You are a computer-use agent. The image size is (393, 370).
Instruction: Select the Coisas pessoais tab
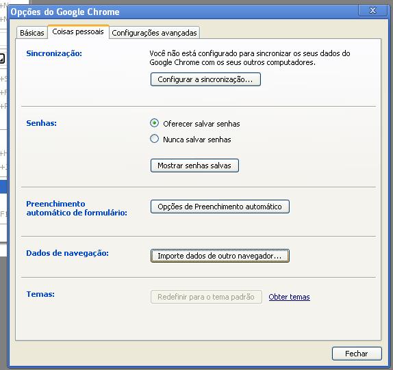(78, 31)
